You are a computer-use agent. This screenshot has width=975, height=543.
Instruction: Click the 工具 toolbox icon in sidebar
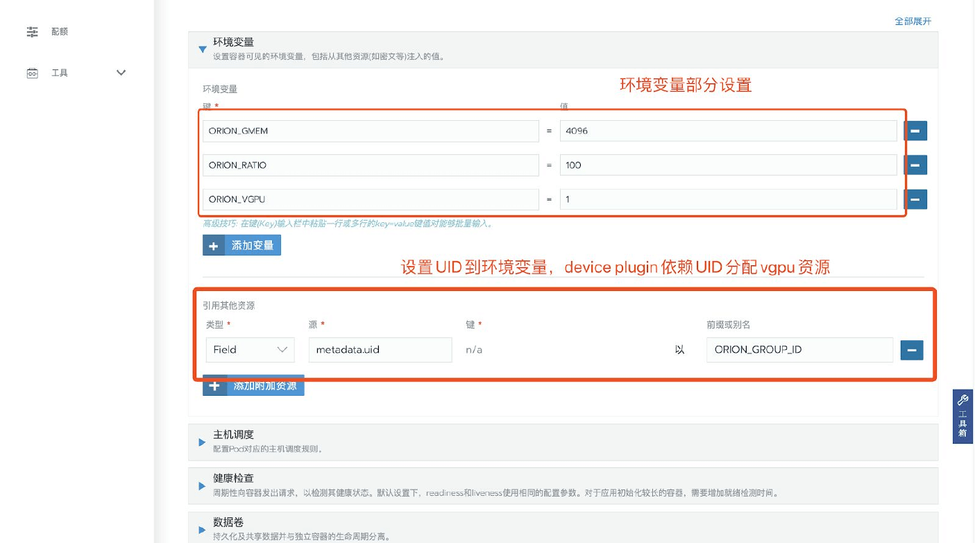pyautogui.click(x=33, y=73)
